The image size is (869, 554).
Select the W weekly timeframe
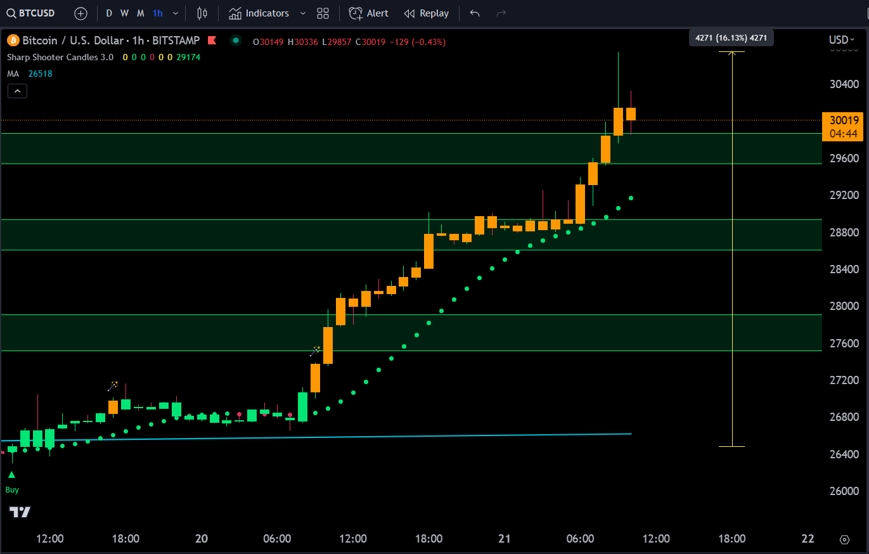pyautogui.click(x=124, y=13)
